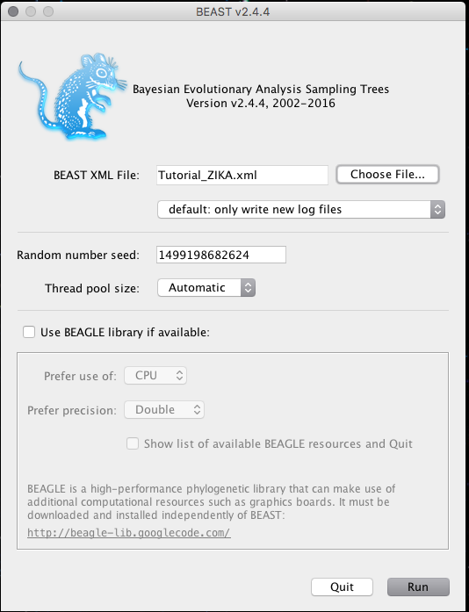
Task: Open the Prefer use of CPU dropdown
Action: (155, 376)
